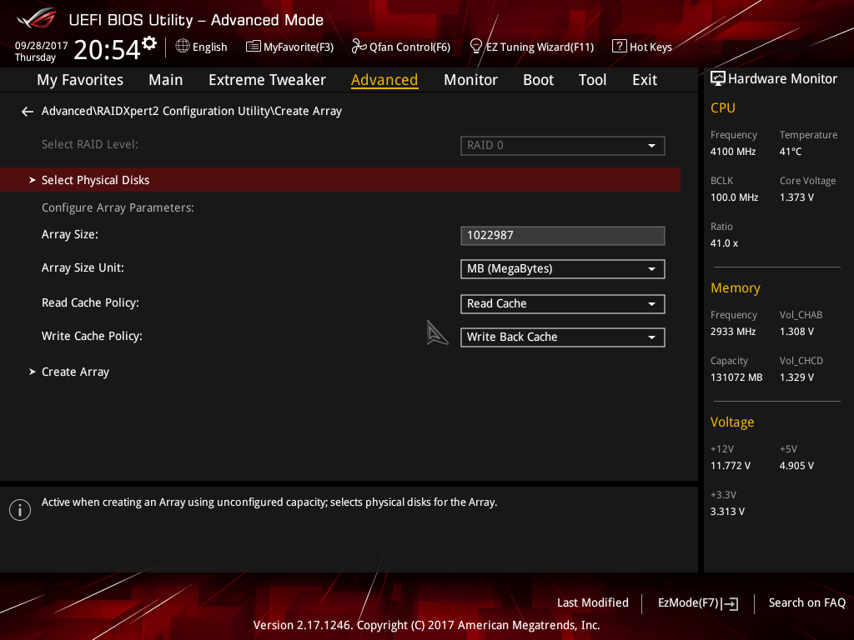Click the Array Size Unit label
Viewport: 854px width, 640px height.
pyautogui.click(x=83, y=267)
